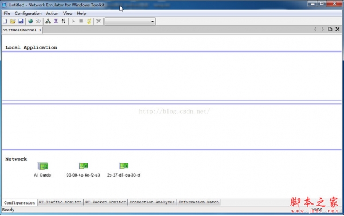Screen dimensions: 344x216
Task: Click the Ready status bar text
Action: click(x=8, y=210)
